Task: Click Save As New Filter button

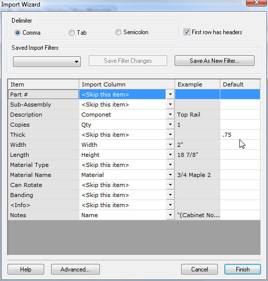Action: coord(214,61)
